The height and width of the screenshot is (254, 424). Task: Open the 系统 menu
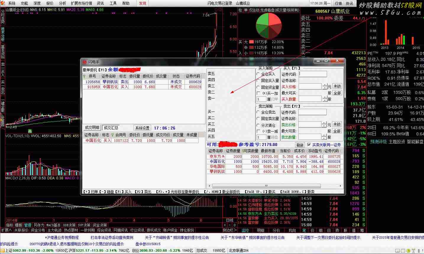(12, 3)
